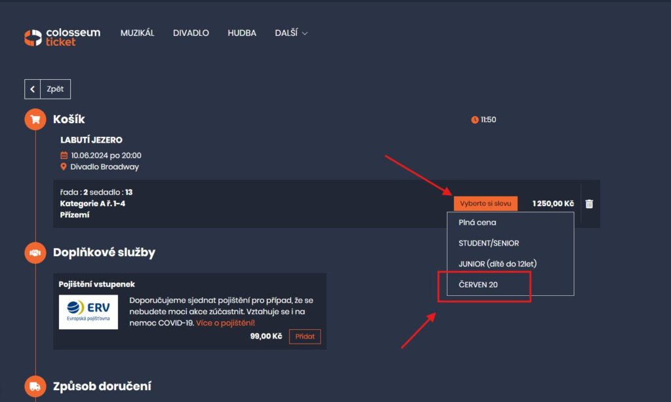This screenshot has width=671, height=402.
Task: Go to the DIVADLO section
Action: [x=191, y=33]
